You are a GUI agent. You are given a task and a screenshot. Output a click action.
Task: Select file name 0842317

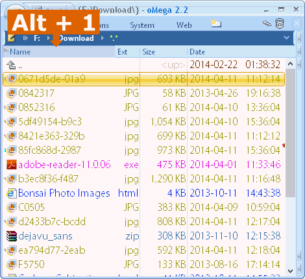[36, 93]
